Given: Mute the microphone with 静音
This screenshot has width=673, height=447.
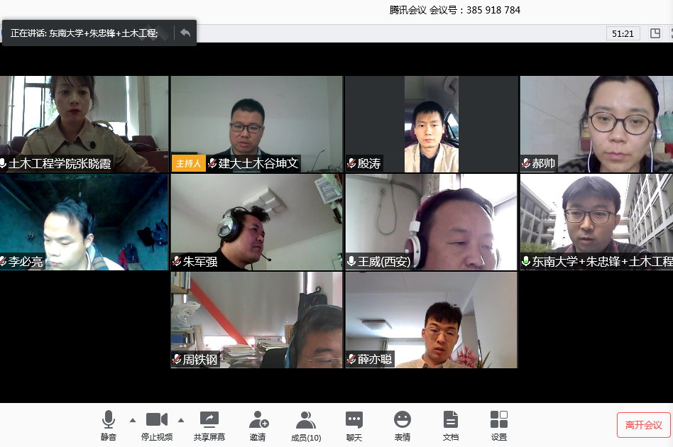Looking at the screenshot, I should click(109, 425).
